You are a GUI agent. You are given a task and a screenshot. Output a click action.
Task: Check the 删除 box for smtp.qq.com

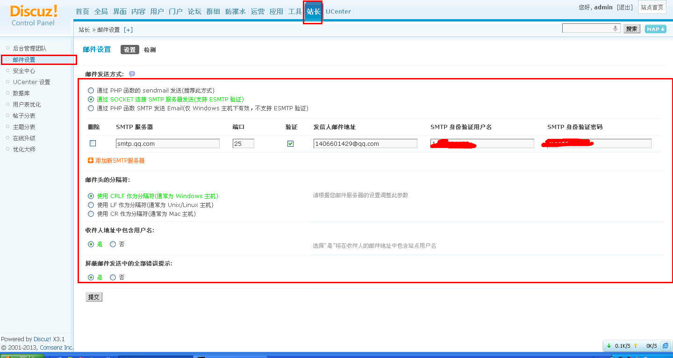[x=93, y=143]
